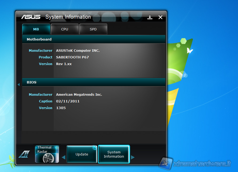Image resolution: width=238 pixels, height=172 pixels.
Task: Click the minimize-to-tray arrow icon
Action: [150, 17]
